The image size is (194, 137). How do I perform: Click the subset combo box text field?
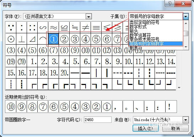click(156, 16)
